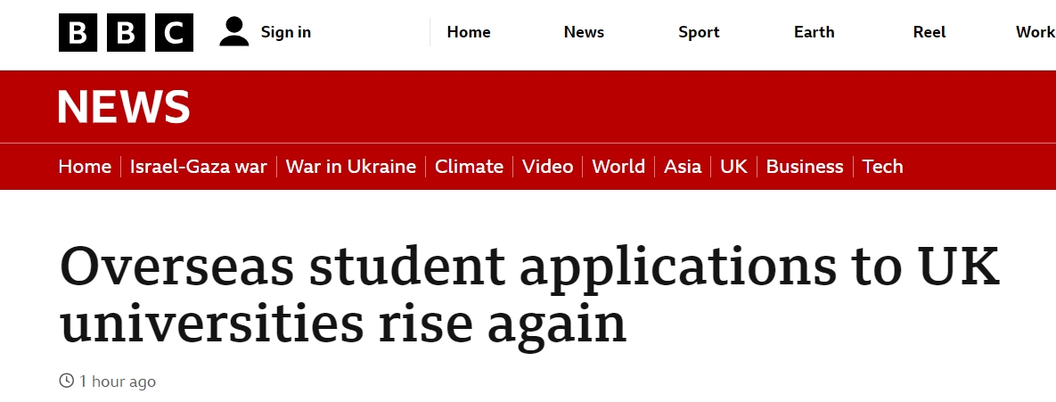Open Video in the news menu
Image resolution: width=1056 pixels, height=402 pixels.
(x=547, y=167)
